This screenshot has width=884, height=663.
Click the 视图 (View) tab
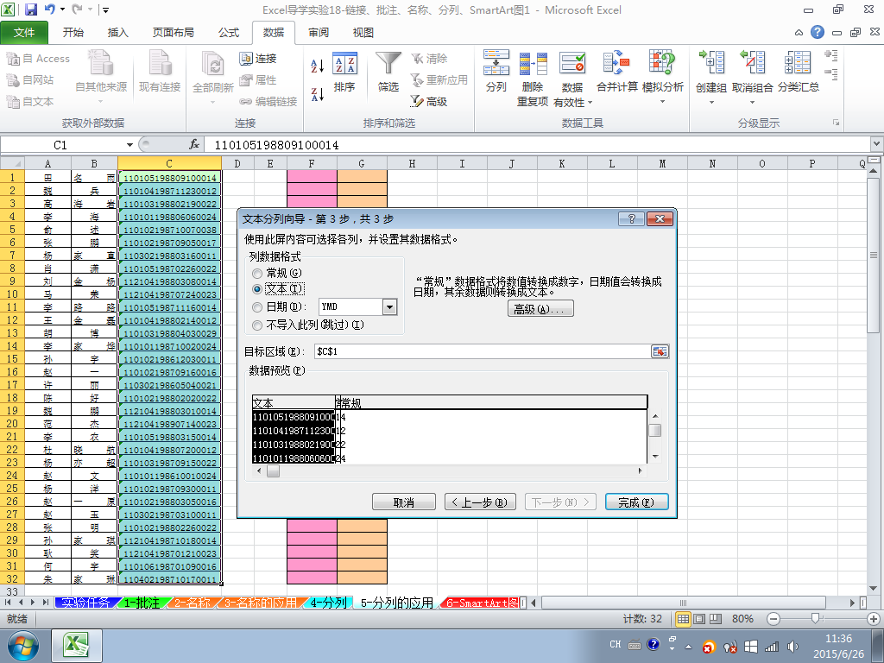point(363,32)
